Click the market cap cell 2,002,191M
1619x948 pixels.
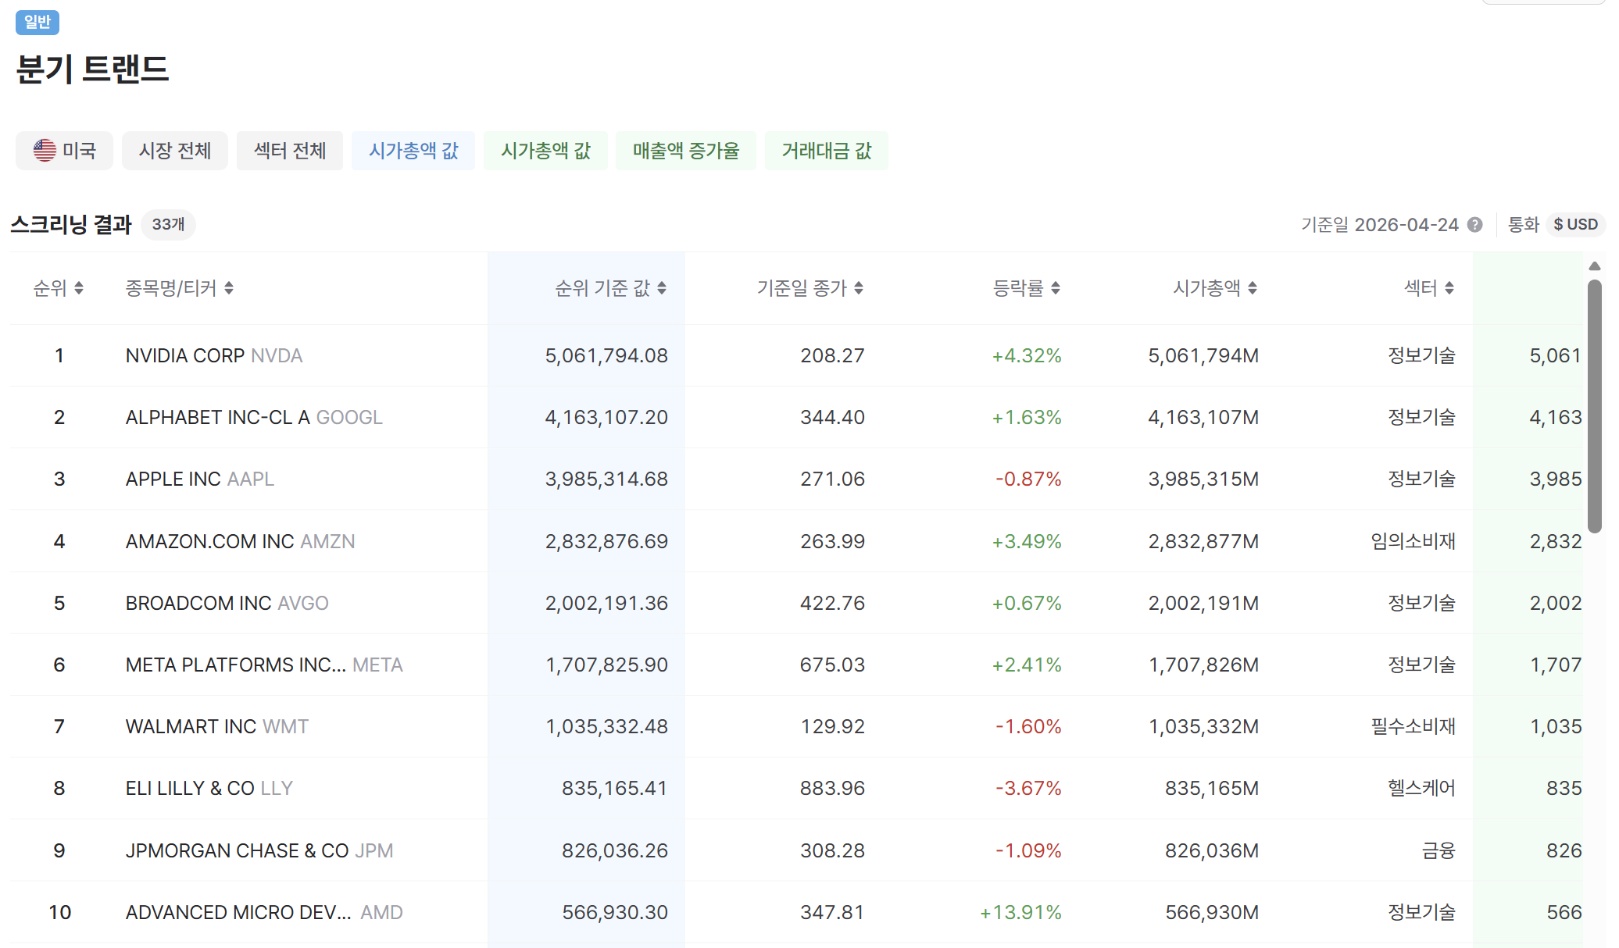[x=1203, y=603]
